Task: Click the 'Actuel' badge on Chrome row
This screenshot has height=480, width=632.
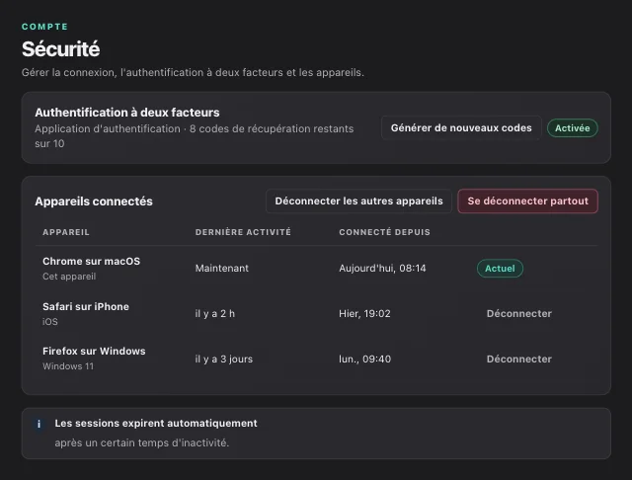Action: tap(500, 269)
